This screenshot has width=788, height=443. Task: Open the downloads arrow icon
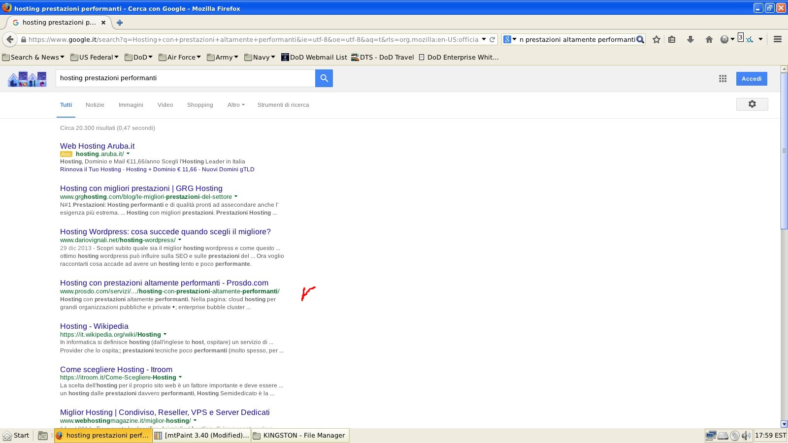tap(690, 39)
